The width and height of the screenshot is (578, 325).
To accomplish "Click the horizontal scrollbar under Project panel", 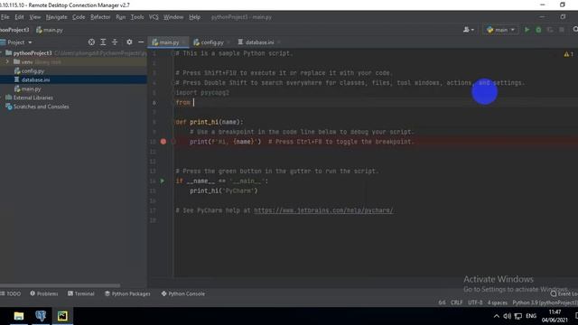I will [61, 285].
